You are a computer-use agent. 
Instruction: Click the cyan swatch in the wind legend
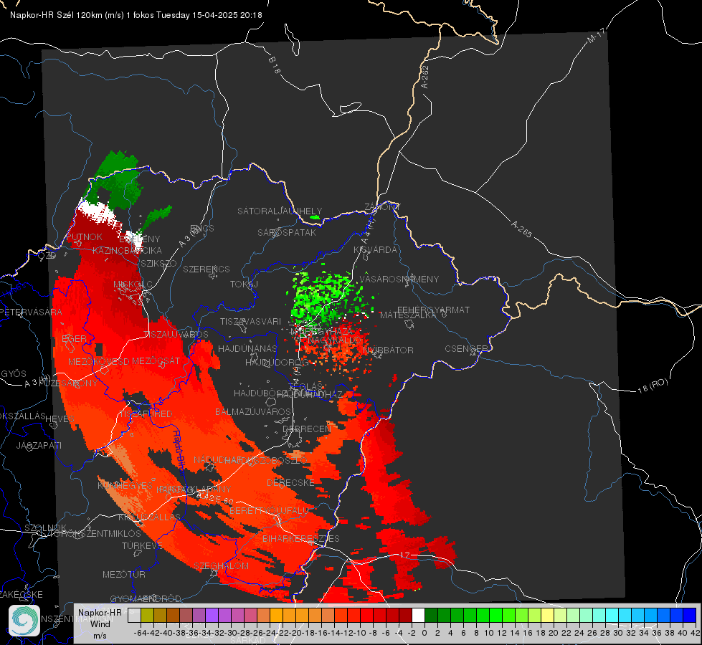[x=612, y=615]
